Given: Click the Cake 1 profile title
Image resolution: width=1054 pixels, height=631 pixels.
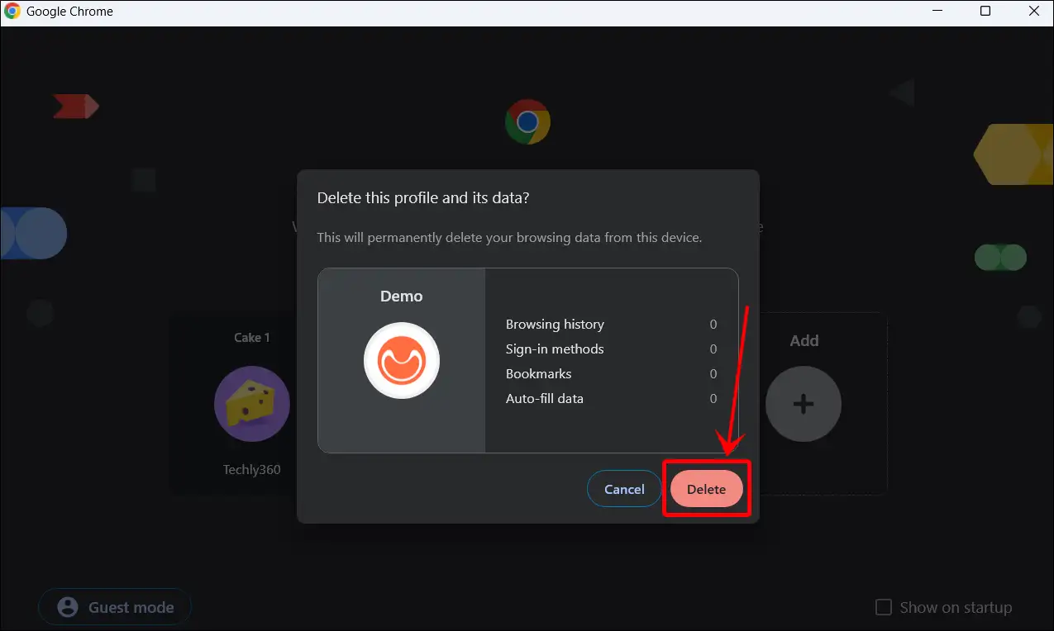Looking at the screenshot, I should pyautogui.click(x=252, y=337).
